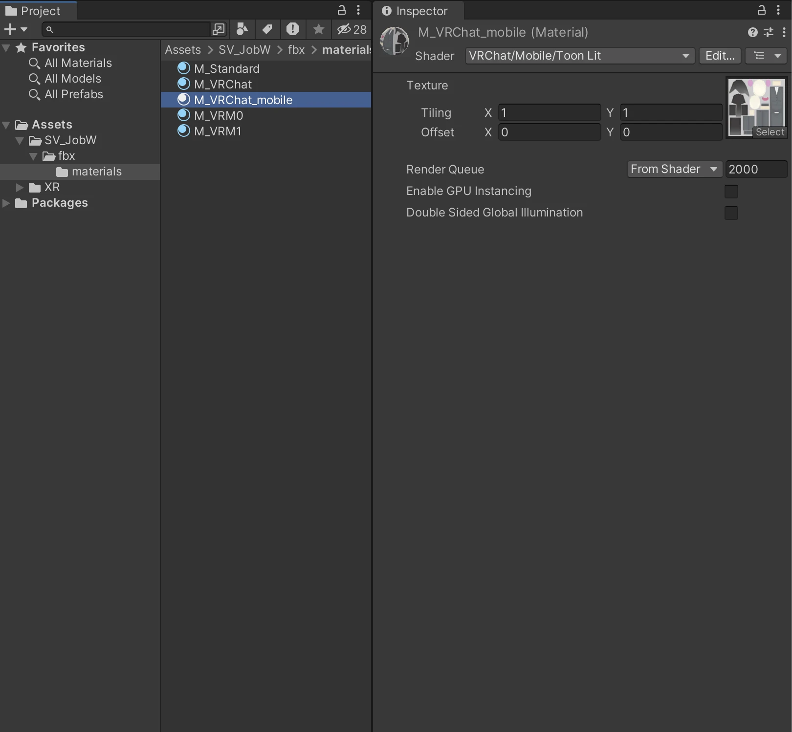Open search window icon in Project toolbar
Image resolution: width=792 pixels, height=732 pixels.
[x=219, y=29]
